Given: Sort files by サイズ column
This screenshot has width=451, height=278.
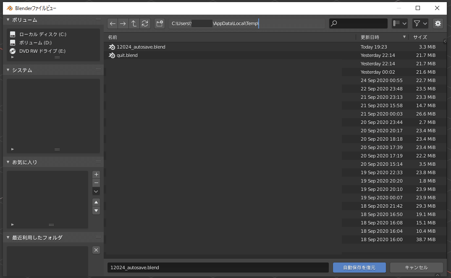Looking at the screenshot, I should [420, 37].
